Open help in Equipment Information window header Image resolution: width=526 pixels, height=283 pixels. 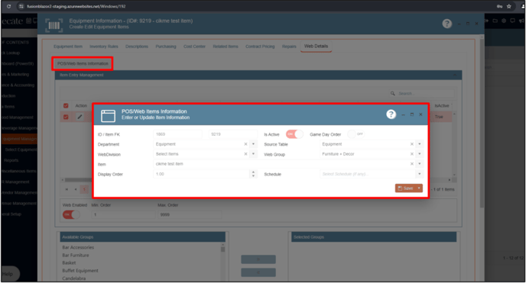446,24
